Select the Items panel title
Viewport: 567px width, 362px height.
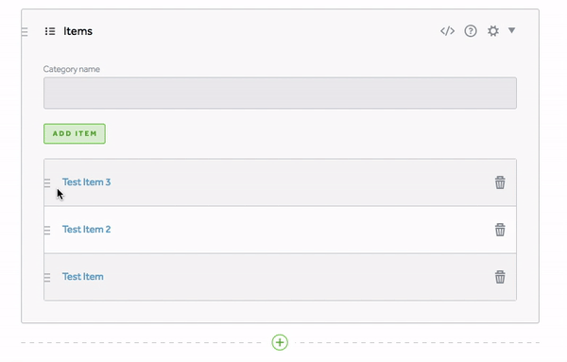click(x=77, y=31)
